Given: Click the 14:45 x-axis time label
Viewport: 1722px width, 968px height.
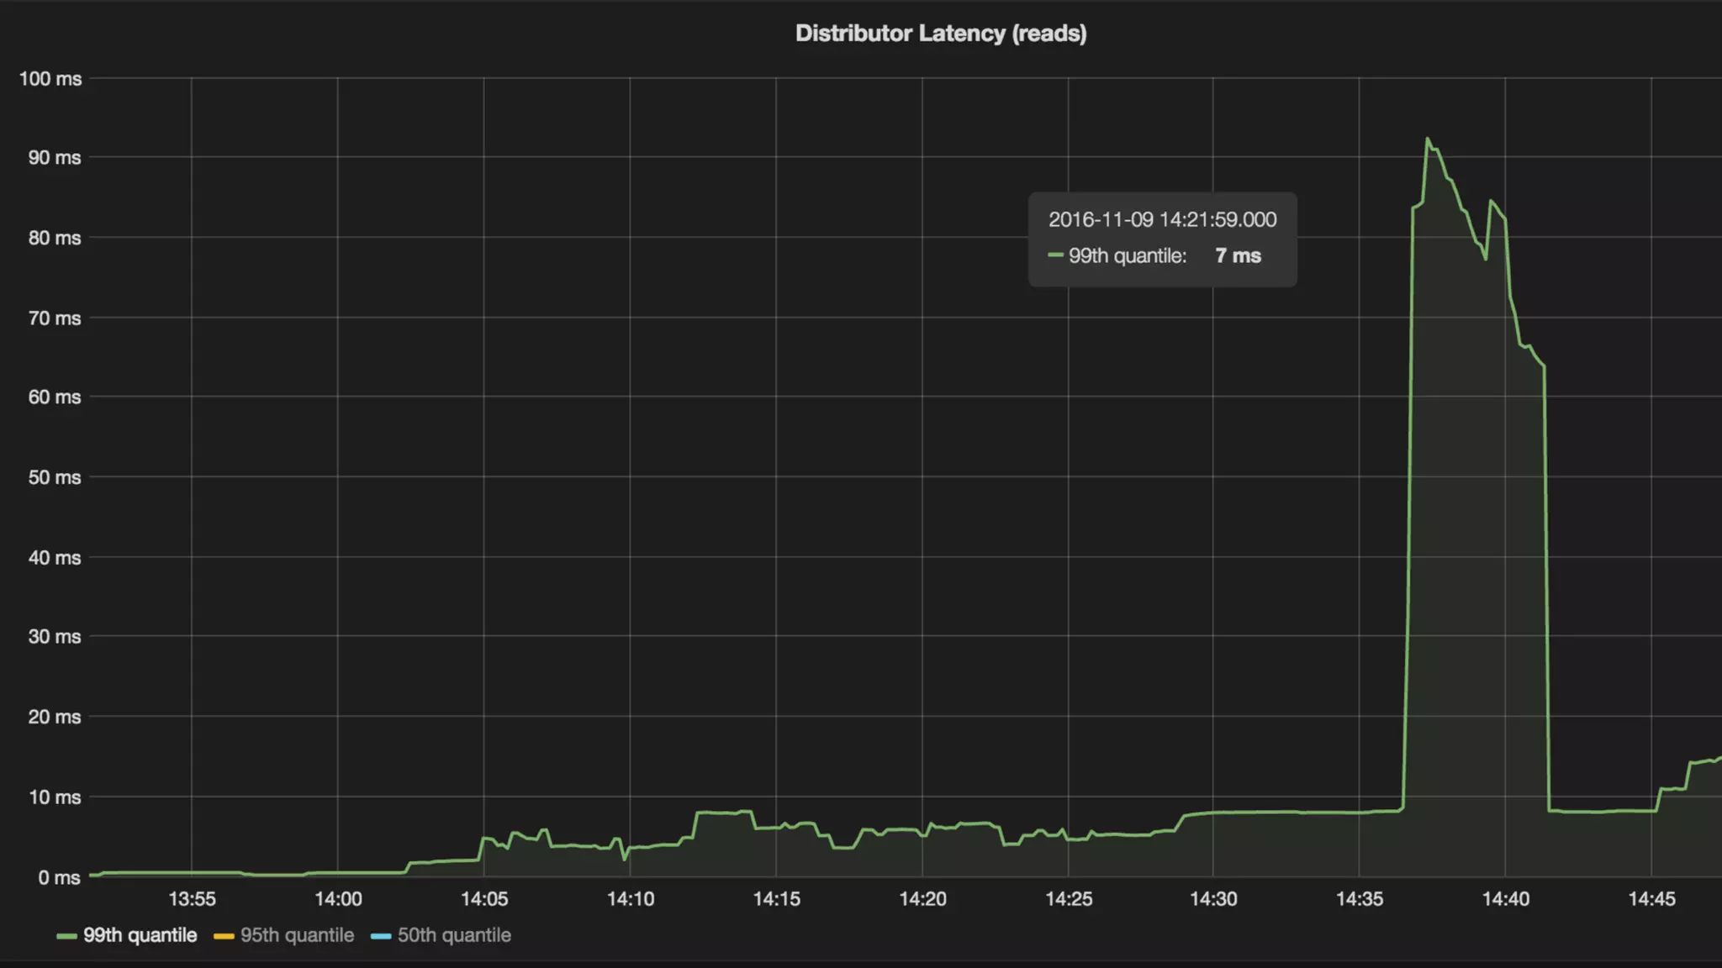Looking at the screenshot, I should [x=1651, y=899].
